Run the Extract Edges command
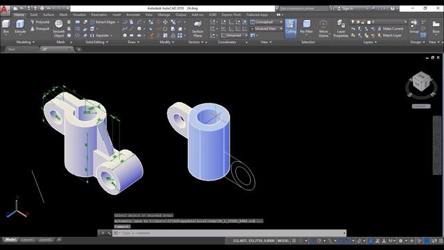This screenshot has width=444, height=250. (x=103, y=22)
